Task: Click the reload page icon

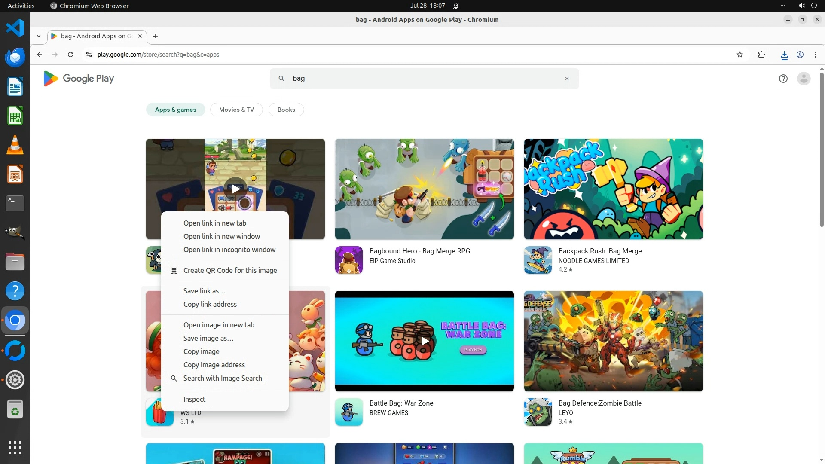Action: click(70, 55)
